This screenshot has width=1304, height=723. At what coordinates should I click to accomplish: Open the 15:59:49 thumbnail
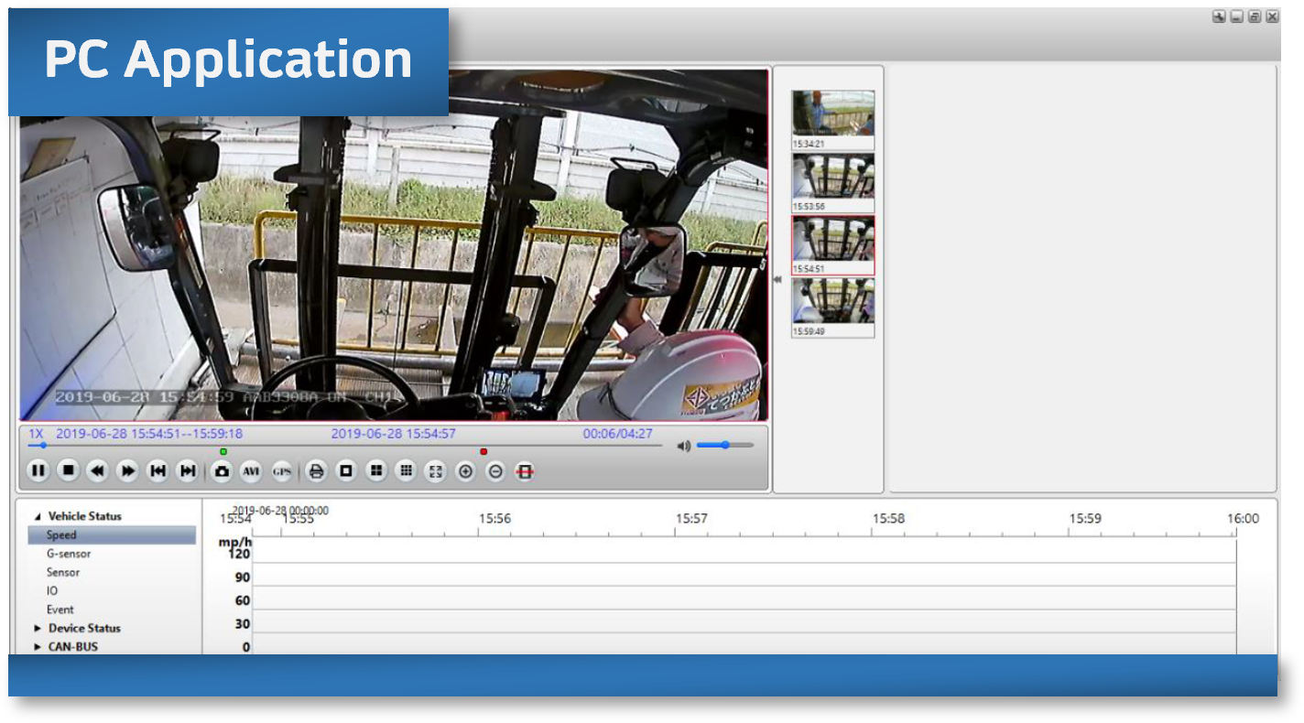pos(833,308)
